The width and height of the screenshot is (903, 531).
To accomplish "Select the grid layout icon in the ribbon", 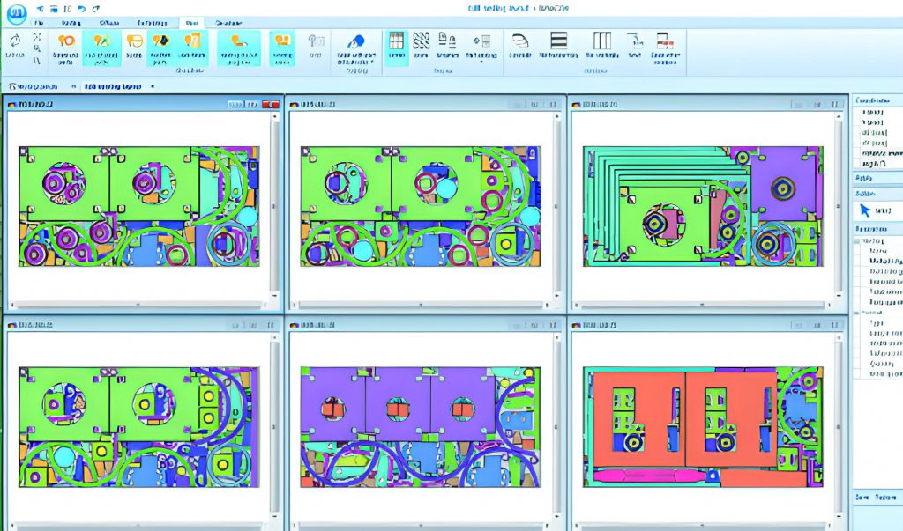I will click(x=397, y=41).
